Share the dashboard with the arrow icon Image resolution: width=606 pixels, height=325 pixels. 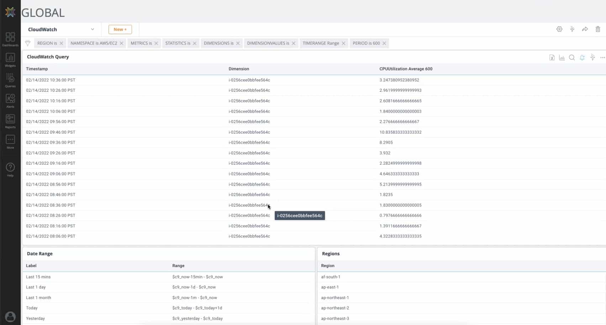pos(585,29)
